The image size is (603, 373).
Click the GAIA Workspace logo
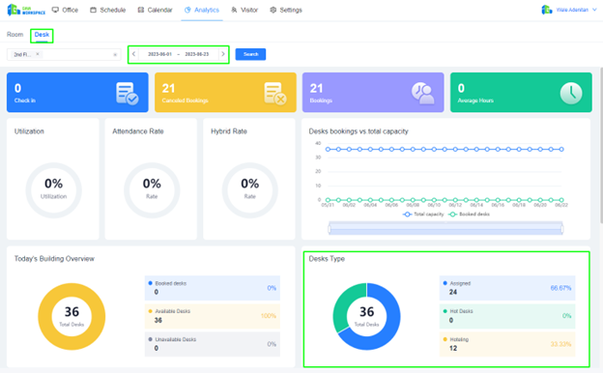(x=26, y=10)
